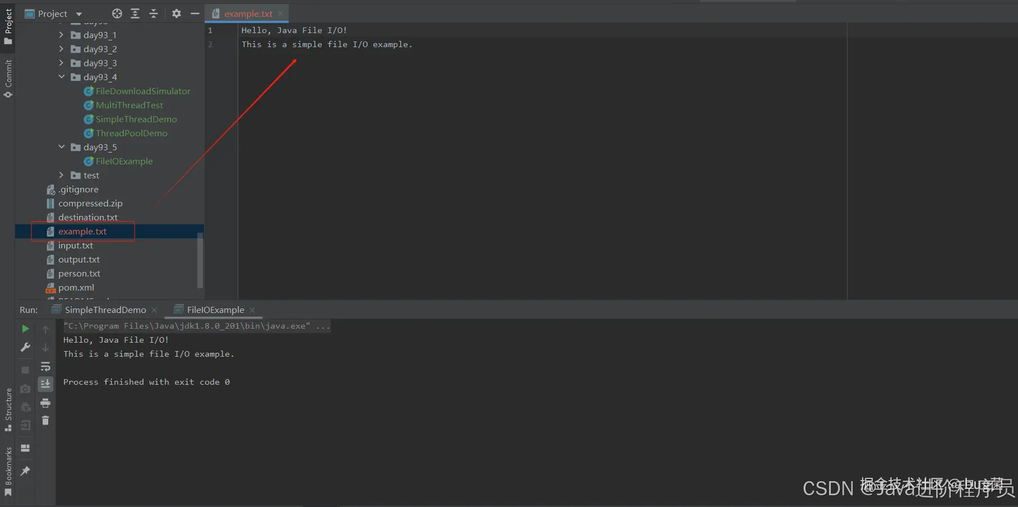Click the Soft-Wrap icon in the Run panel
Image resolution: width=1018 pixels, height=507 pixels.
(45, 367)
